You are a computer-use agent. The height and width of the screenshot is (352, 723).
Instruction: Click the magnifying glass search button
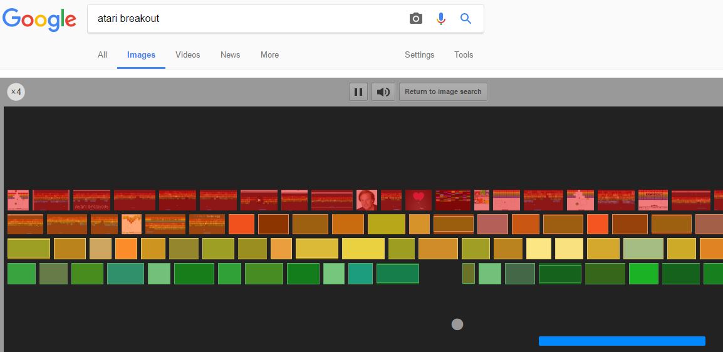(466, 18)
